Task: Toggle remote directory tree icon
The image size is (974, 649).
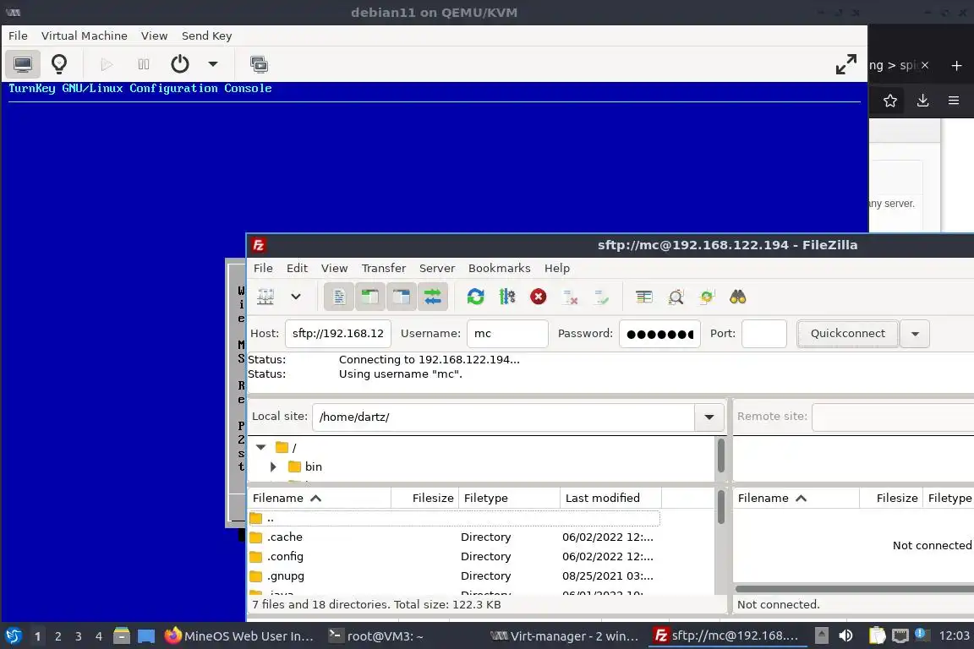Action: click(x=402, y=297)
